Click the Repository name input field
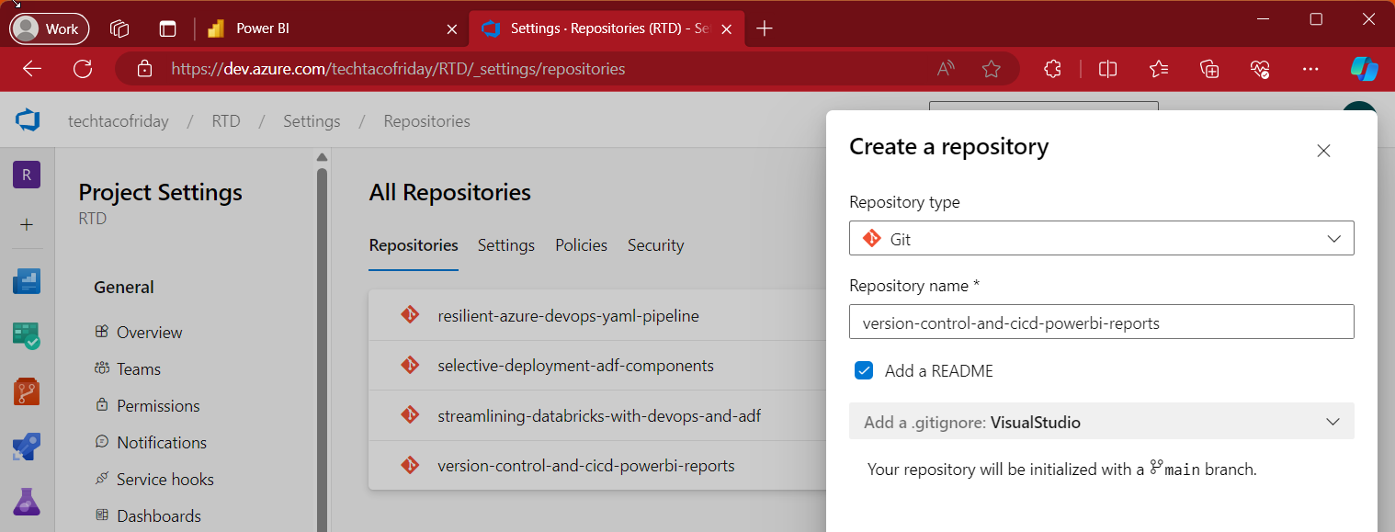The height and width of the screenshot is (532, 1395). coord(1101,322)
